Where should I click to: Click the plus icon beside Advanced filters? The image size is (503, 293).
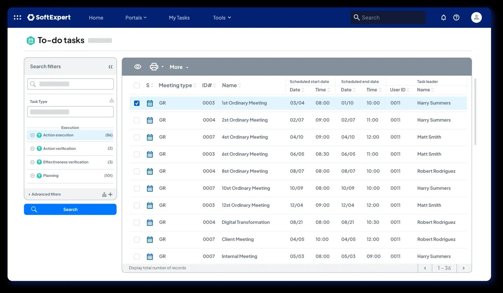pos(110,194)
